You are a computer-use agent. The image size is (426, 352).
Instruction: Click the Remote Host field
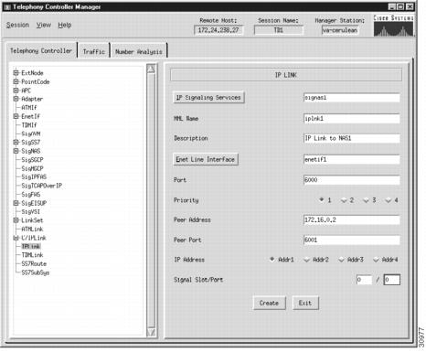pyautogui.click(x=218, y=30)
